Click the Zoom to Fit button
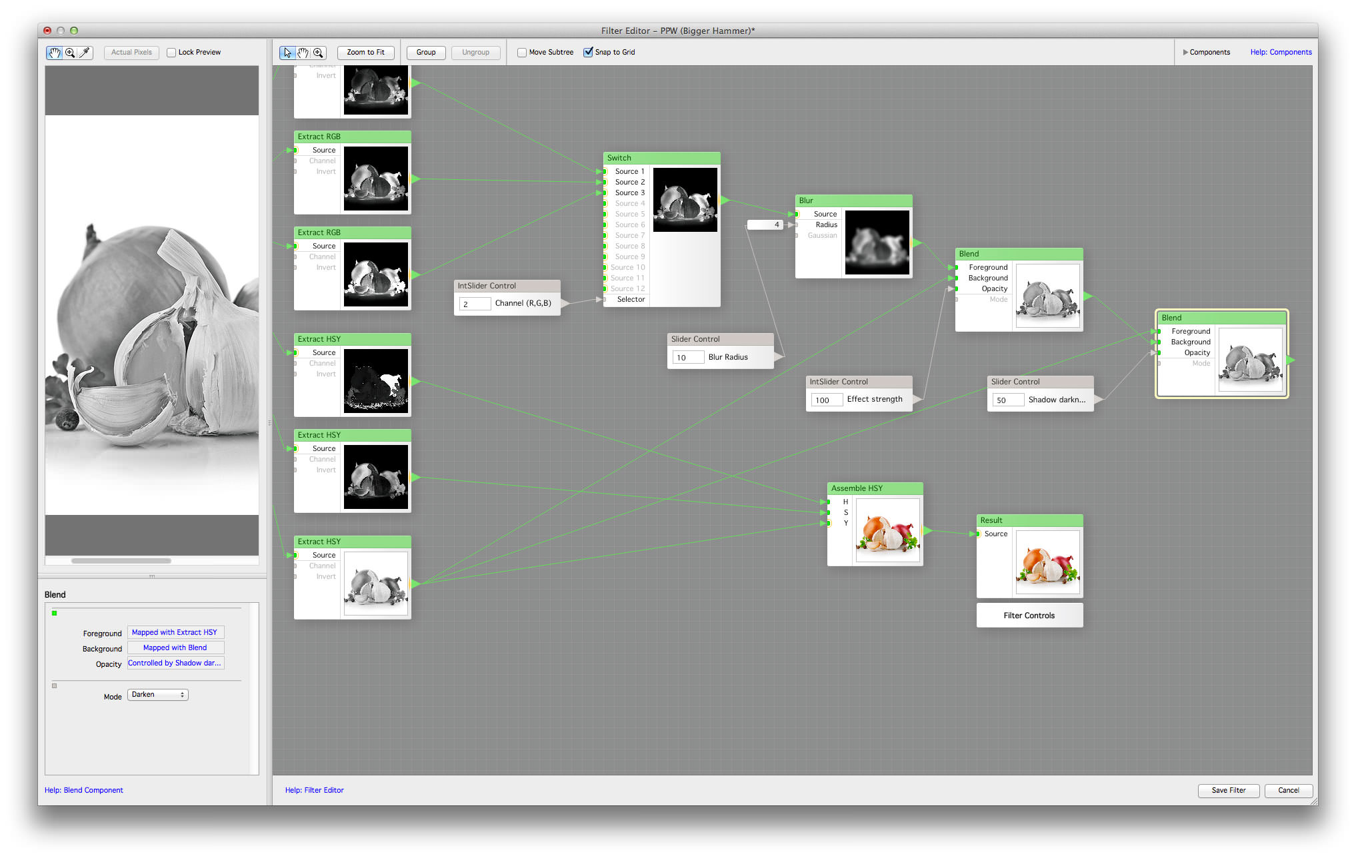The height and width of the screenshot is (858, 1356). [366, 51]
